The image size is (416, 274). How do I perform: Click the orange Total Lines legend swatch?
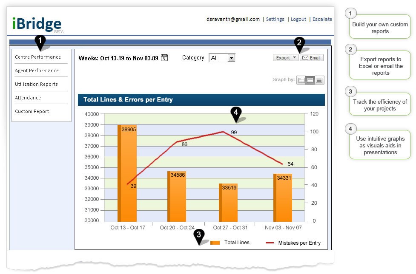[x=215, y=243]
